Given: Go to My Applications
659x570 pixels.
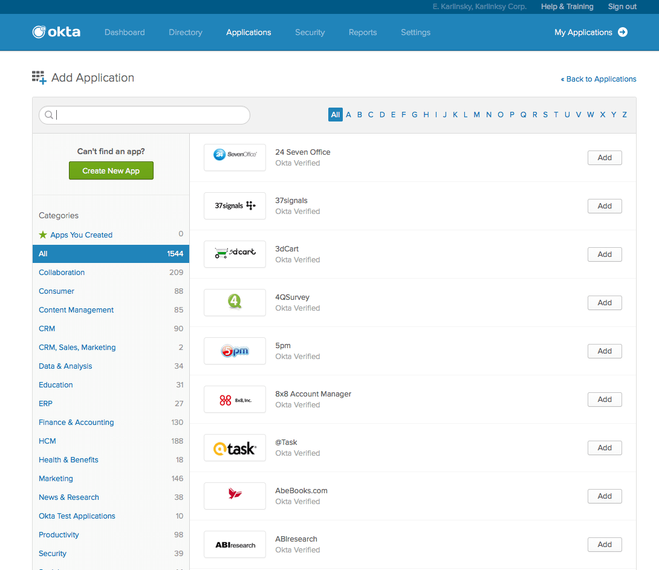Looking at the screenshot, I should (591, 33).
